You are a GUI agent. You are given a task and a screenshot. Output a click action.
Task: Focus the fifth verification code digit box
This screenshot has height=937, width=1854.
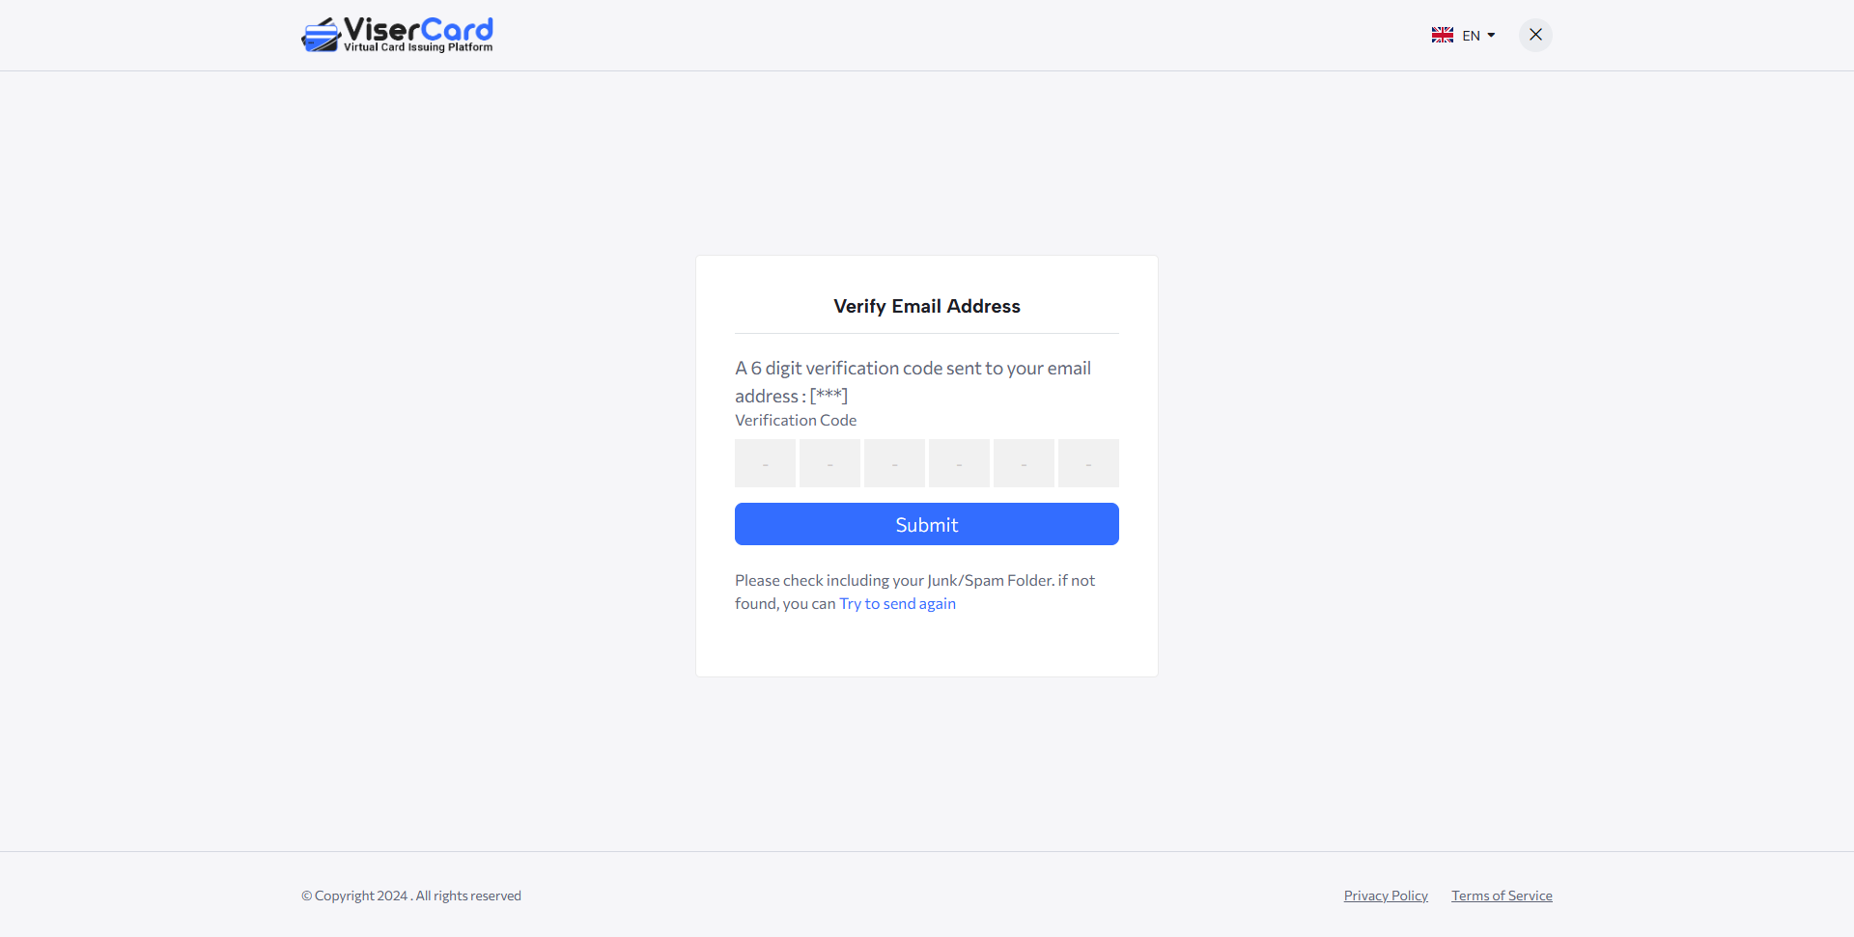pos(1024,464)
